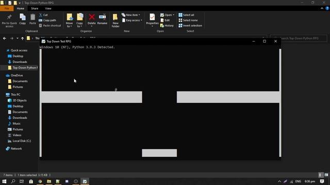The height and width of the screenshot is (185, 330).
Task: Select 3D Objects under This PC
Action: coord(17,101)
